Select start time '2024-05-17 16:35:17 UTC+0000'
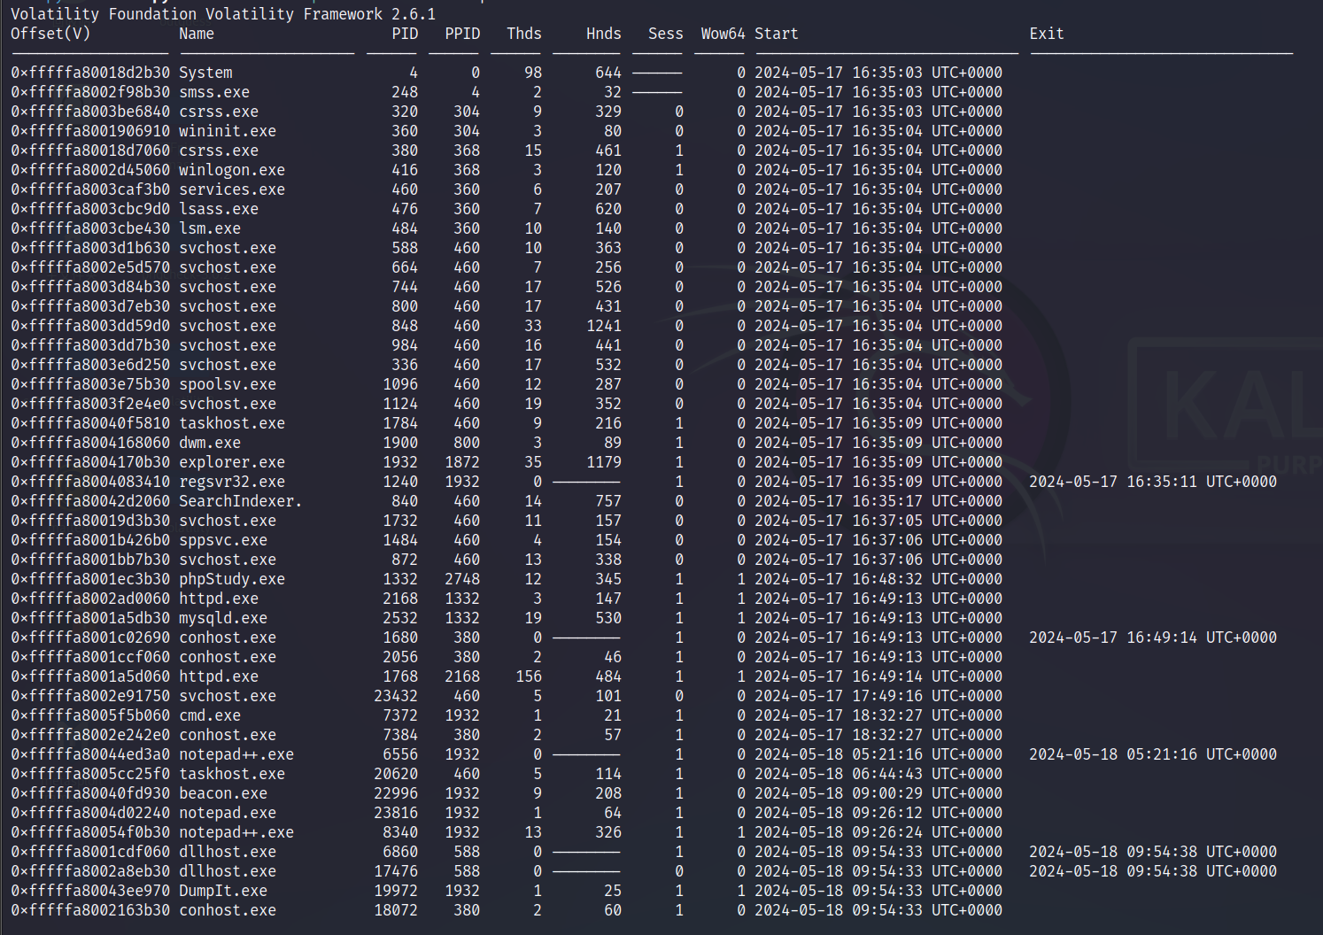This screenshot has height=935, width=1323. pos(878,501)
